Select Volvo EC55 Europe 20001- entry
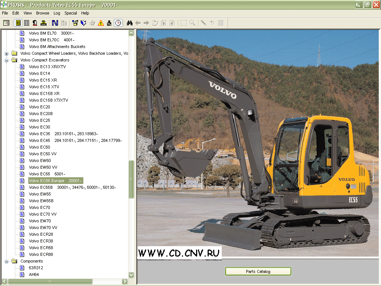Image resolution: width=381 pixels, height=286 pixels. click(x=56, y=181)
